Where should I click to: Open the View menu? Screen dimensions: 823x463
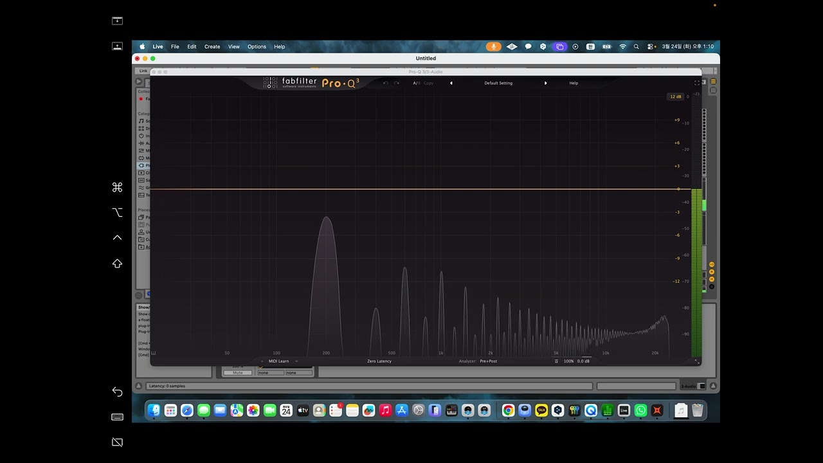[x=234, y=47]
